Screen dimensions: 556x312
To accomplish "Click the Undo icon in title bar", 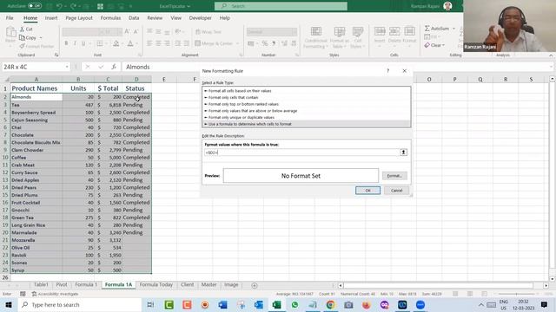I will pos(59,6).
